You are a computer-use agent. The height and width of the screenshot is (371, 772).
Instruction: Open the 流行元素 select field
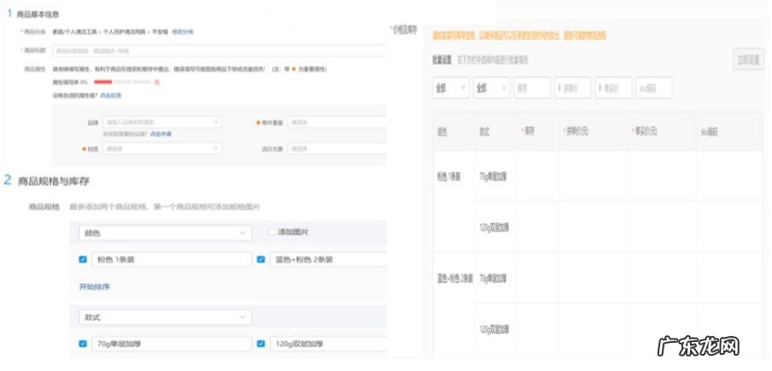coord(336,148)
